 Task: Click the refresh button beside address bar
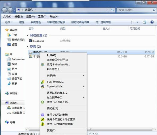point(113,10)
